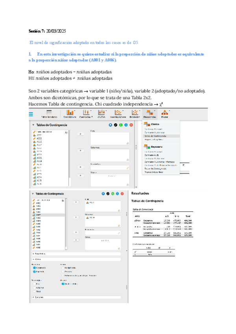Screen dimensions: 236x334
Task: Toggle the Observado counts checkbox
Action: (x=35, y=268)
